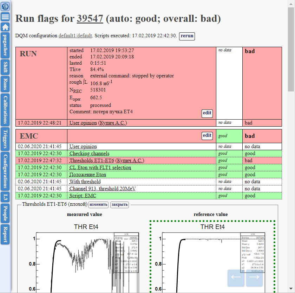295x293 pixels.
Task: Close thresholds panel with закрыть button
Action: tap(119, 205)
